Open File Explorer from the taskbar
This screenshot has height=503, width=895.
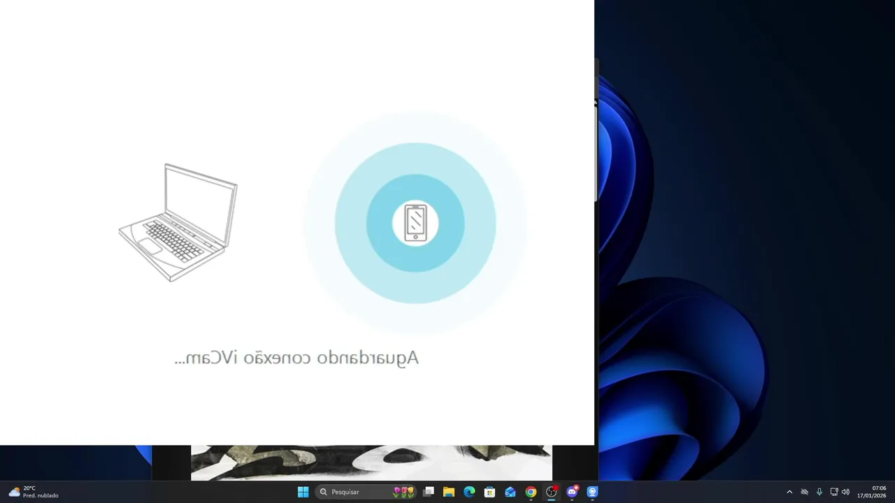point(449,492)
